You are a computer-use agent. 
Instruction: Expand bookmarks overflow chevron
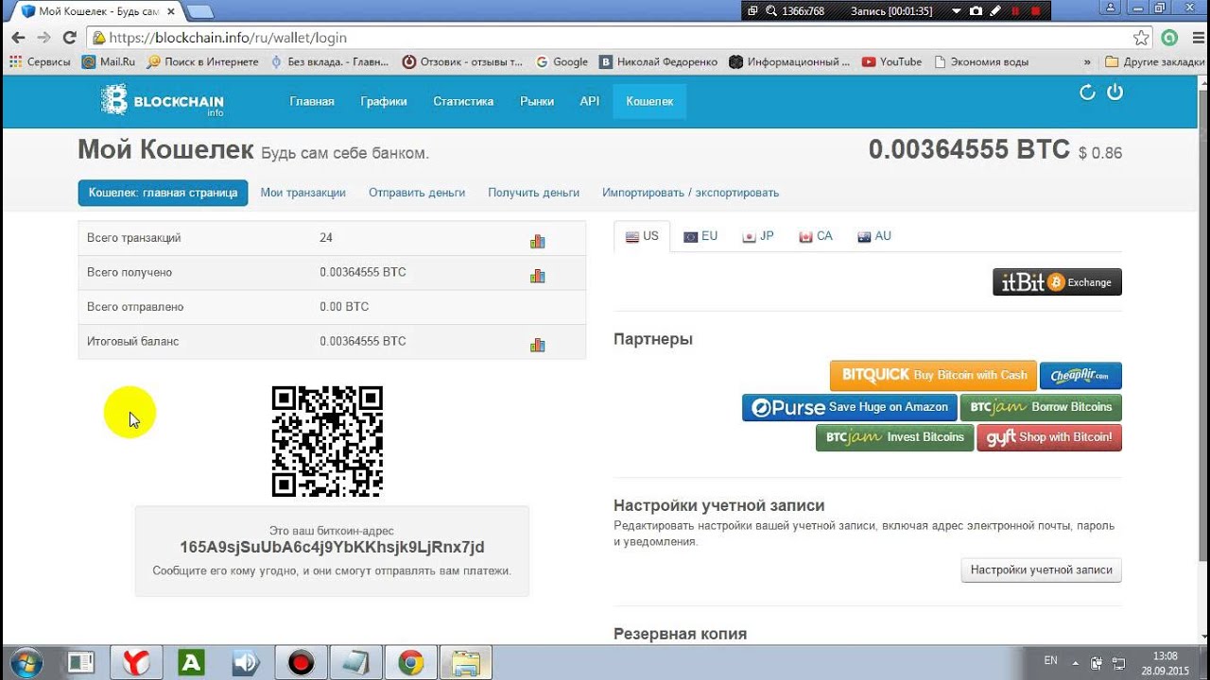tap(1087, 61)
